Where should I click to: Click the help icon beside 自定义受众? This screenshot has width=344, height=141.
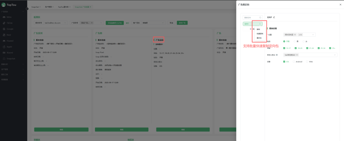click(277, 55)
